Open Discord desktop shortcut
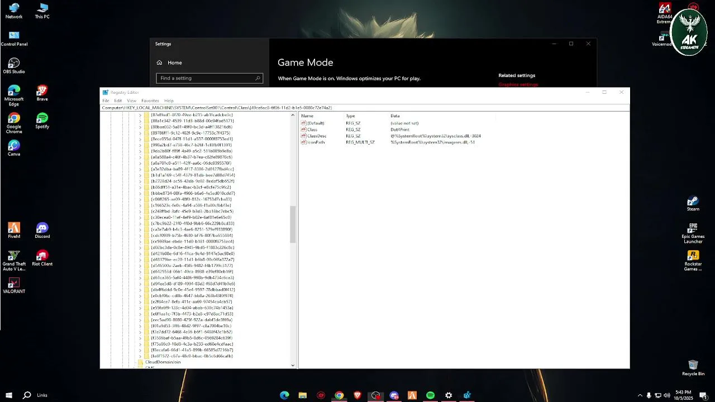The height and width of the screenshot is (402, 715). 42,231
